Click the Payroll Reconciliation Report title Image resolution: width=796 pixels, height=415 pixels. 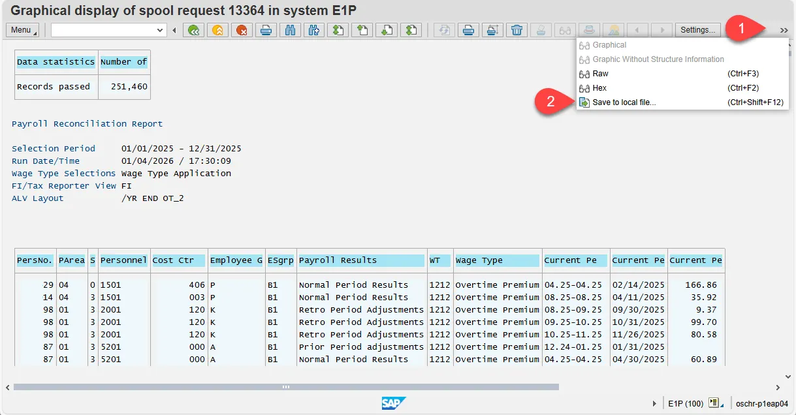coord(88,124)
